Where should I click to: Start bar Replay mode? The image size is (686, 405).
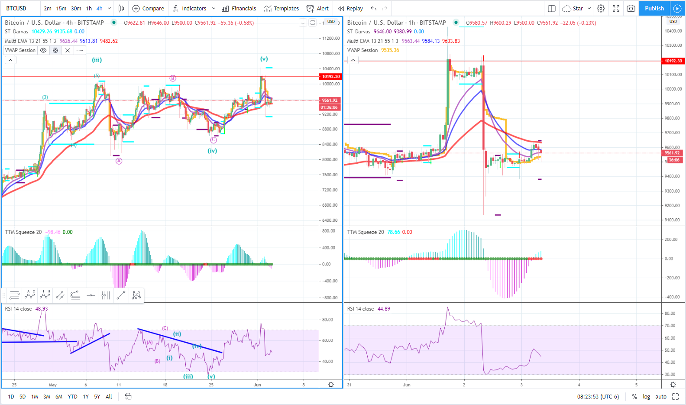click(350, 8)
